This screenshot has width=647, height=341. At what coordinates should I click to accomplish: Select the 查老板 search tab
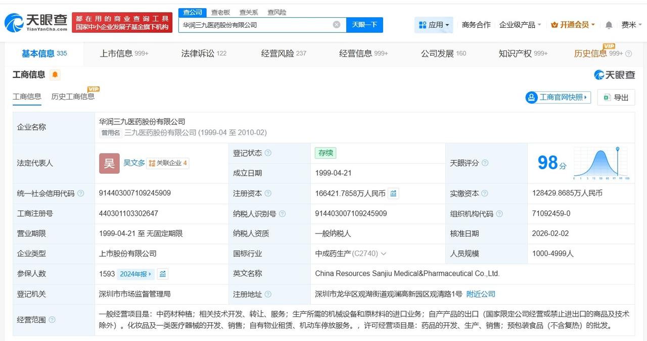[220, 12]
